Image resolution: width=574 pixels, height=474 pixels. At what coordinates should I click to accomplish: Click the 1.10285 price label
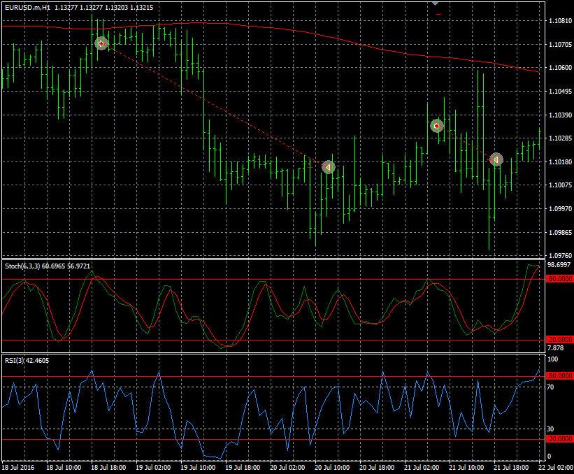[560, 138]
